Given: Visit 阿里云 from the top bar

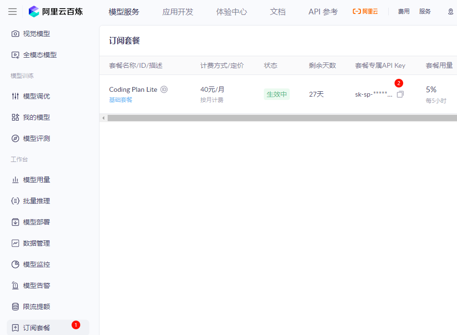Looking at the screenshot, I should [x=364, y=12].
